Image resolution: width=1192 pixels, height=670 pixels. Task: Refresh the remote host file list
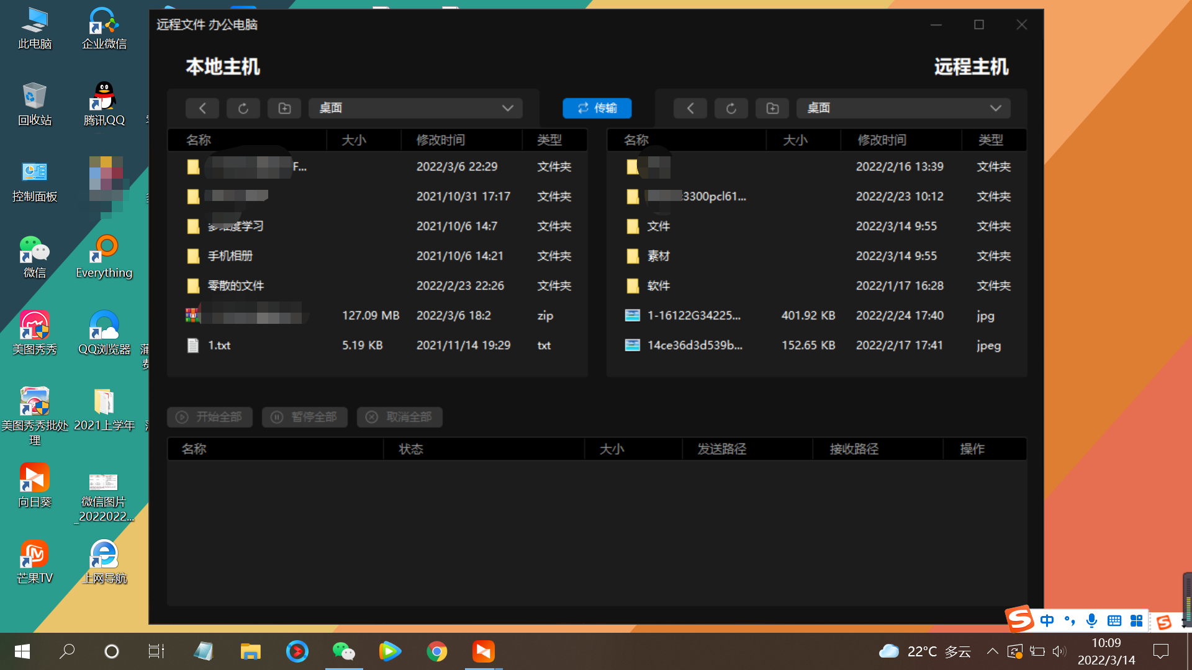click(731, 108)
